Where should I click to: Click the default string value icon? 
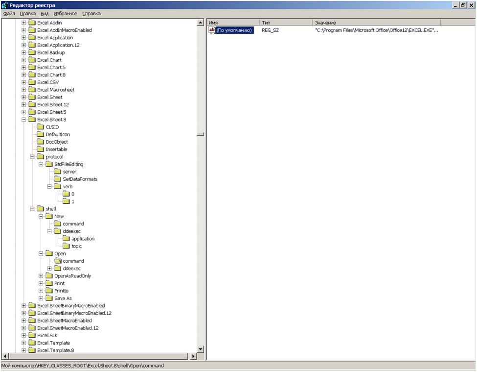point(212,30)
